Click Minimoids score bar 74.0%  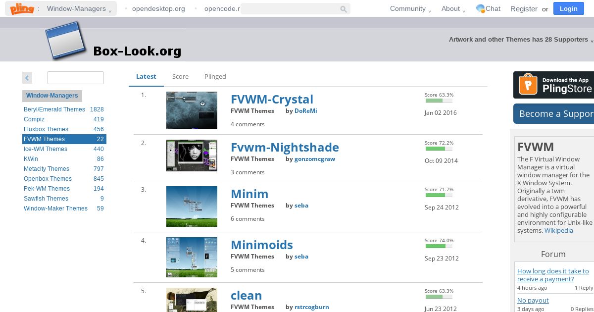pos(439,246)
